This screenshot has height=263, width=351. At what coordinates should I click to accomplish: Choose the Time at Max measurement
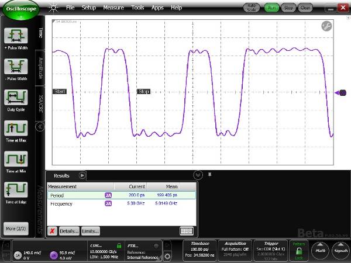tap(16, 129)
